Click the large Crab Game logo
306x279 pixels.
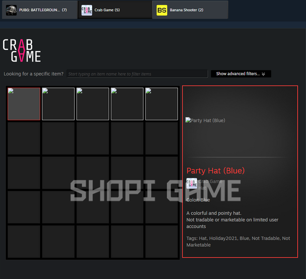[22, 51]
